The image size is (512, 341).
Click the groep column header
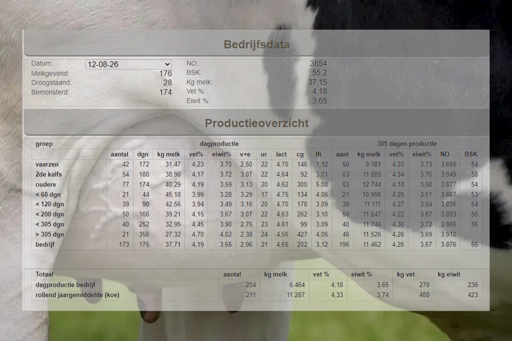coord(44,144)
